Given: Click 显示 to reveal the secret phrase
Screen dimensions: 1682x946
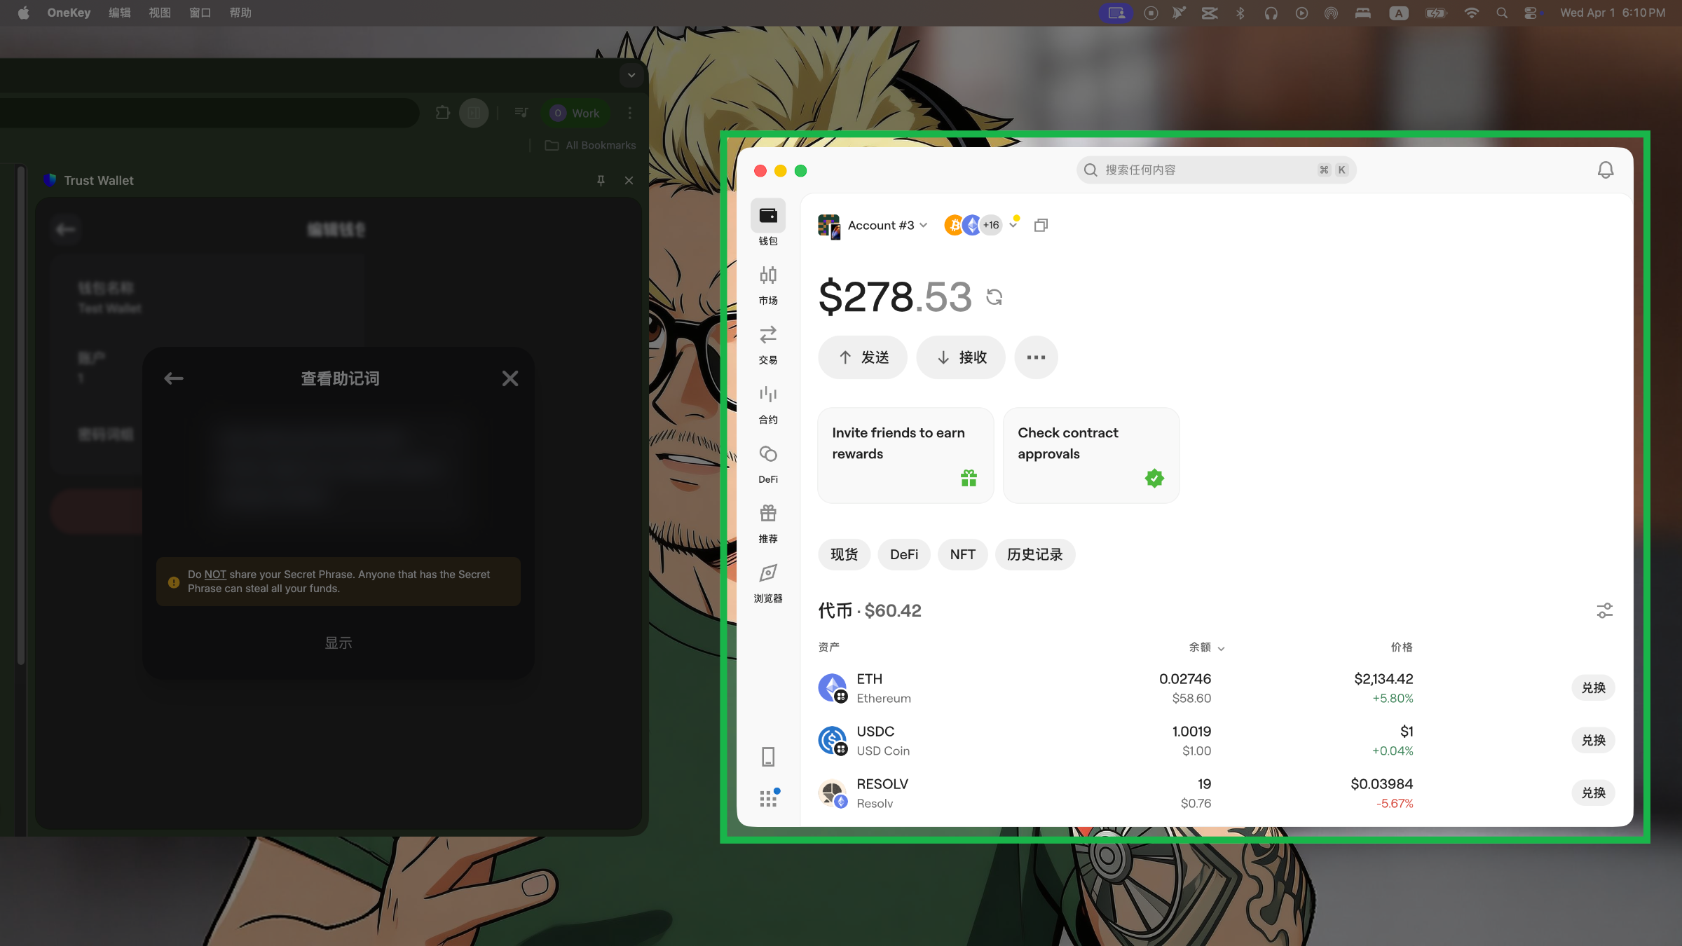Looking at the screenshot, I should click(x=339, y=643).
